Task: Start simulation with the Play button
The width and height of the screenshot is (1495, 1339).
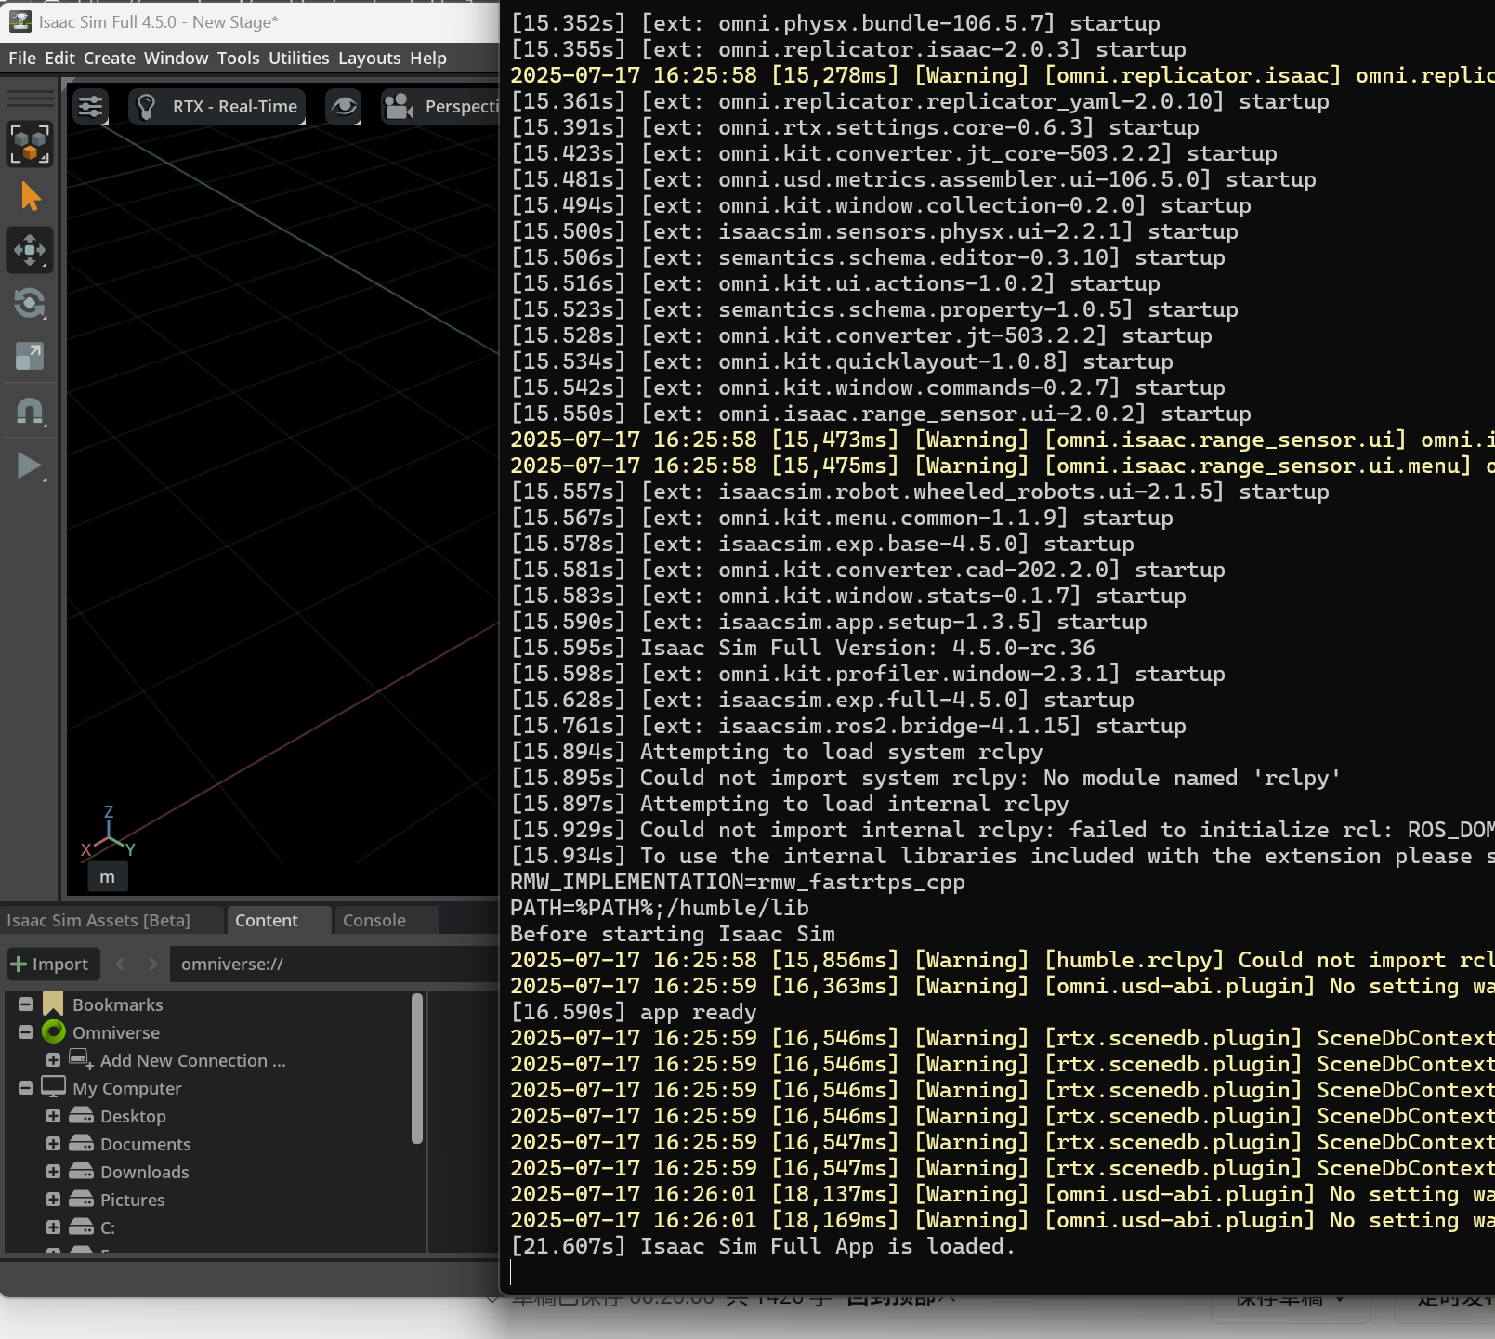Action: (30, 466)
